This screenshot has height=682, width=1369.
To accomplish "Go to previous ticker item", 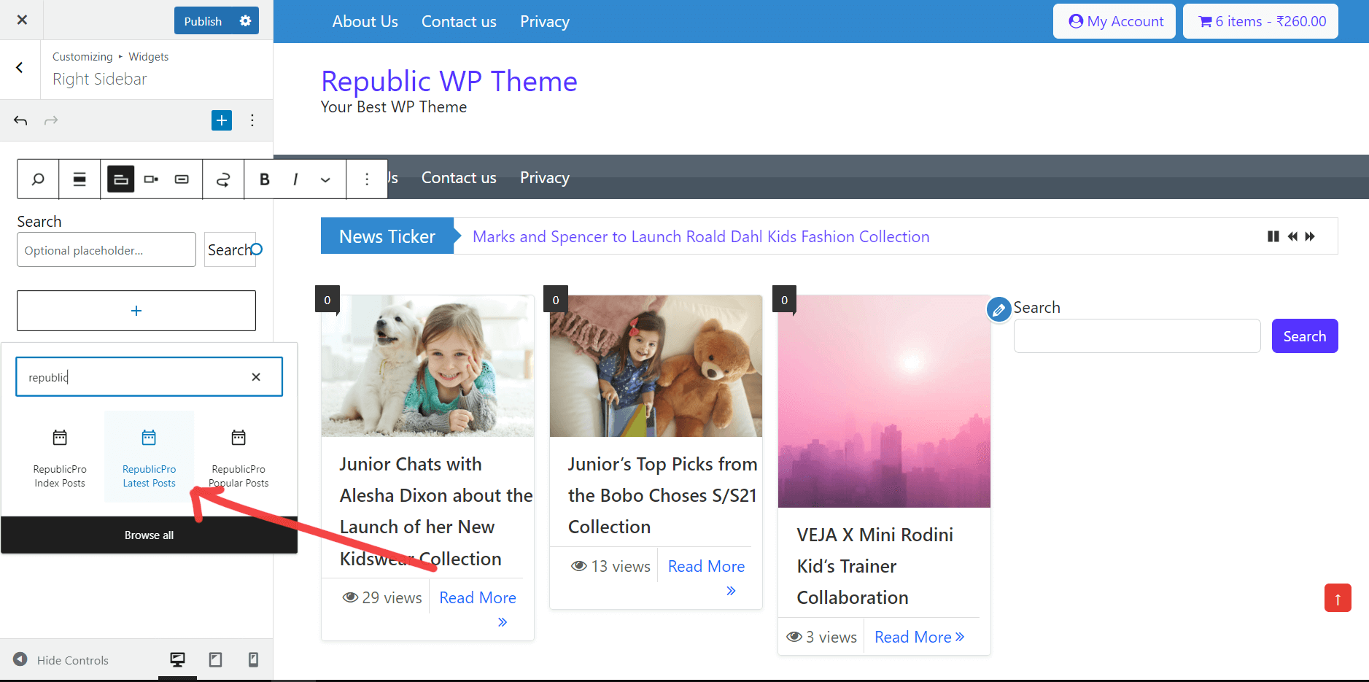I will 1292,236.
